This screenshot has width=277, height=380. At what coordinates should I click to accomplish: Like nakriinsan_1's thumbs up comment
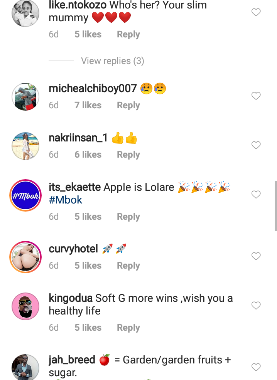pos(256,145)
